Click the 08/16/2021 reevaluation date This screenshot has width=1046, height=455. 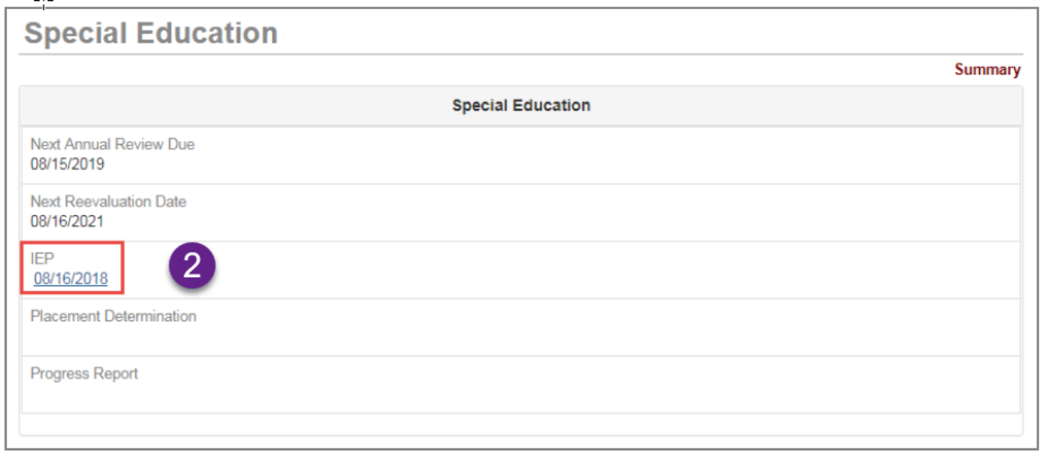[x=67, y=222]
